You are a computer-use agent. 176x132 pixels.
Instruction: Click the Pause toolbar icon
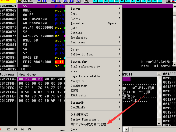(x=45, y=1)
